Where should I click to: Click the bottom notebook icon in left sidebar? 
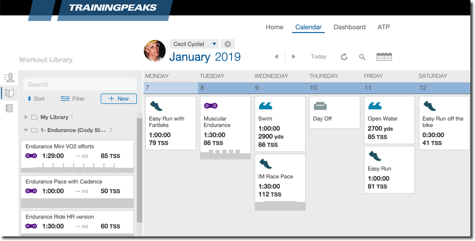[x=9, y=108]
